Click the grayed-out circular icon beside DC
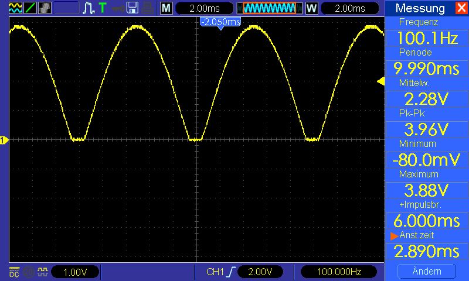The height and width of the screenshot is (281, 469). 28,272
